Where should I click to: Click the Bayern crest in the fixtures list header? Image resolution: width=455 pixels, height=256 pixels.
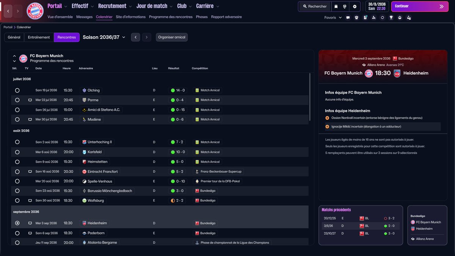point(23,58)
